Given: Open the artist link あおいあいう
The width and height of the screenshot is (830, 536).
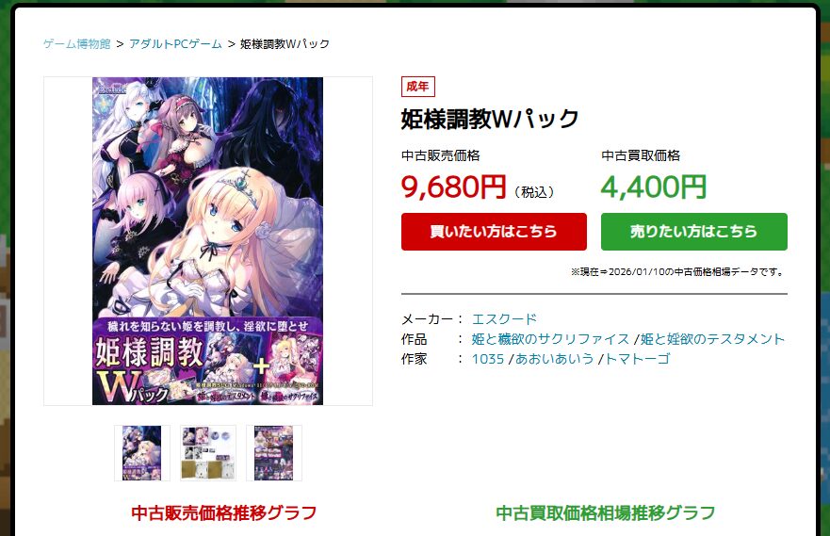Looking at the screenshot, I should click(x=554, y=359).
